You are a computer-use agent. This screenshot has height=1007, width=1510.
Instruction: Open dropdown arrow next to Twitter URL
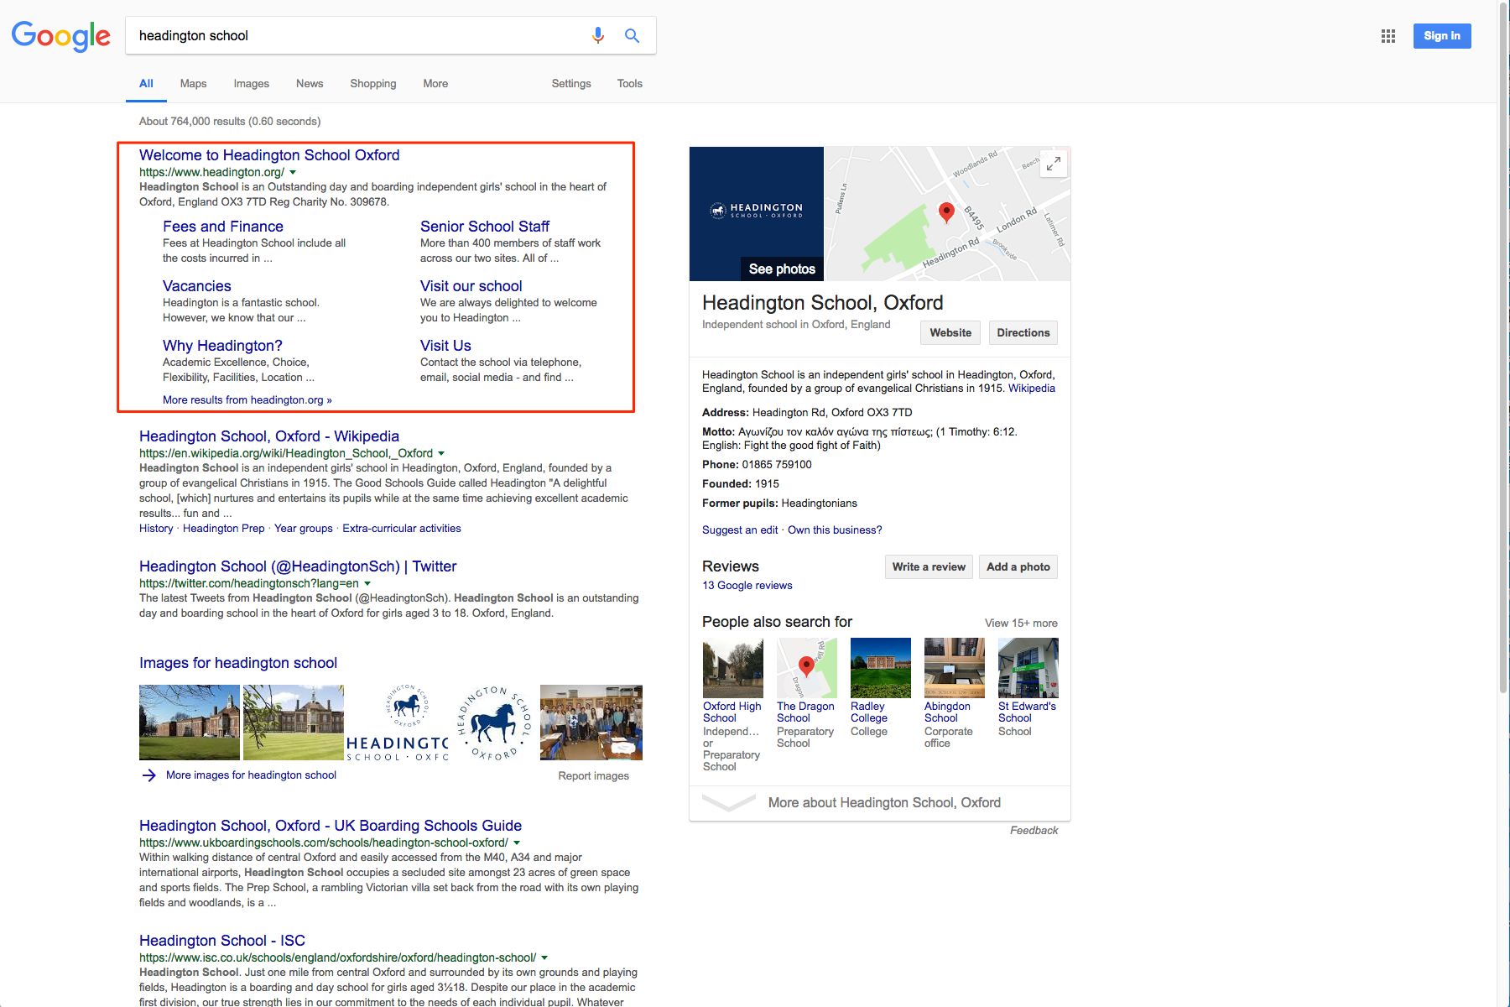point(367,583)
